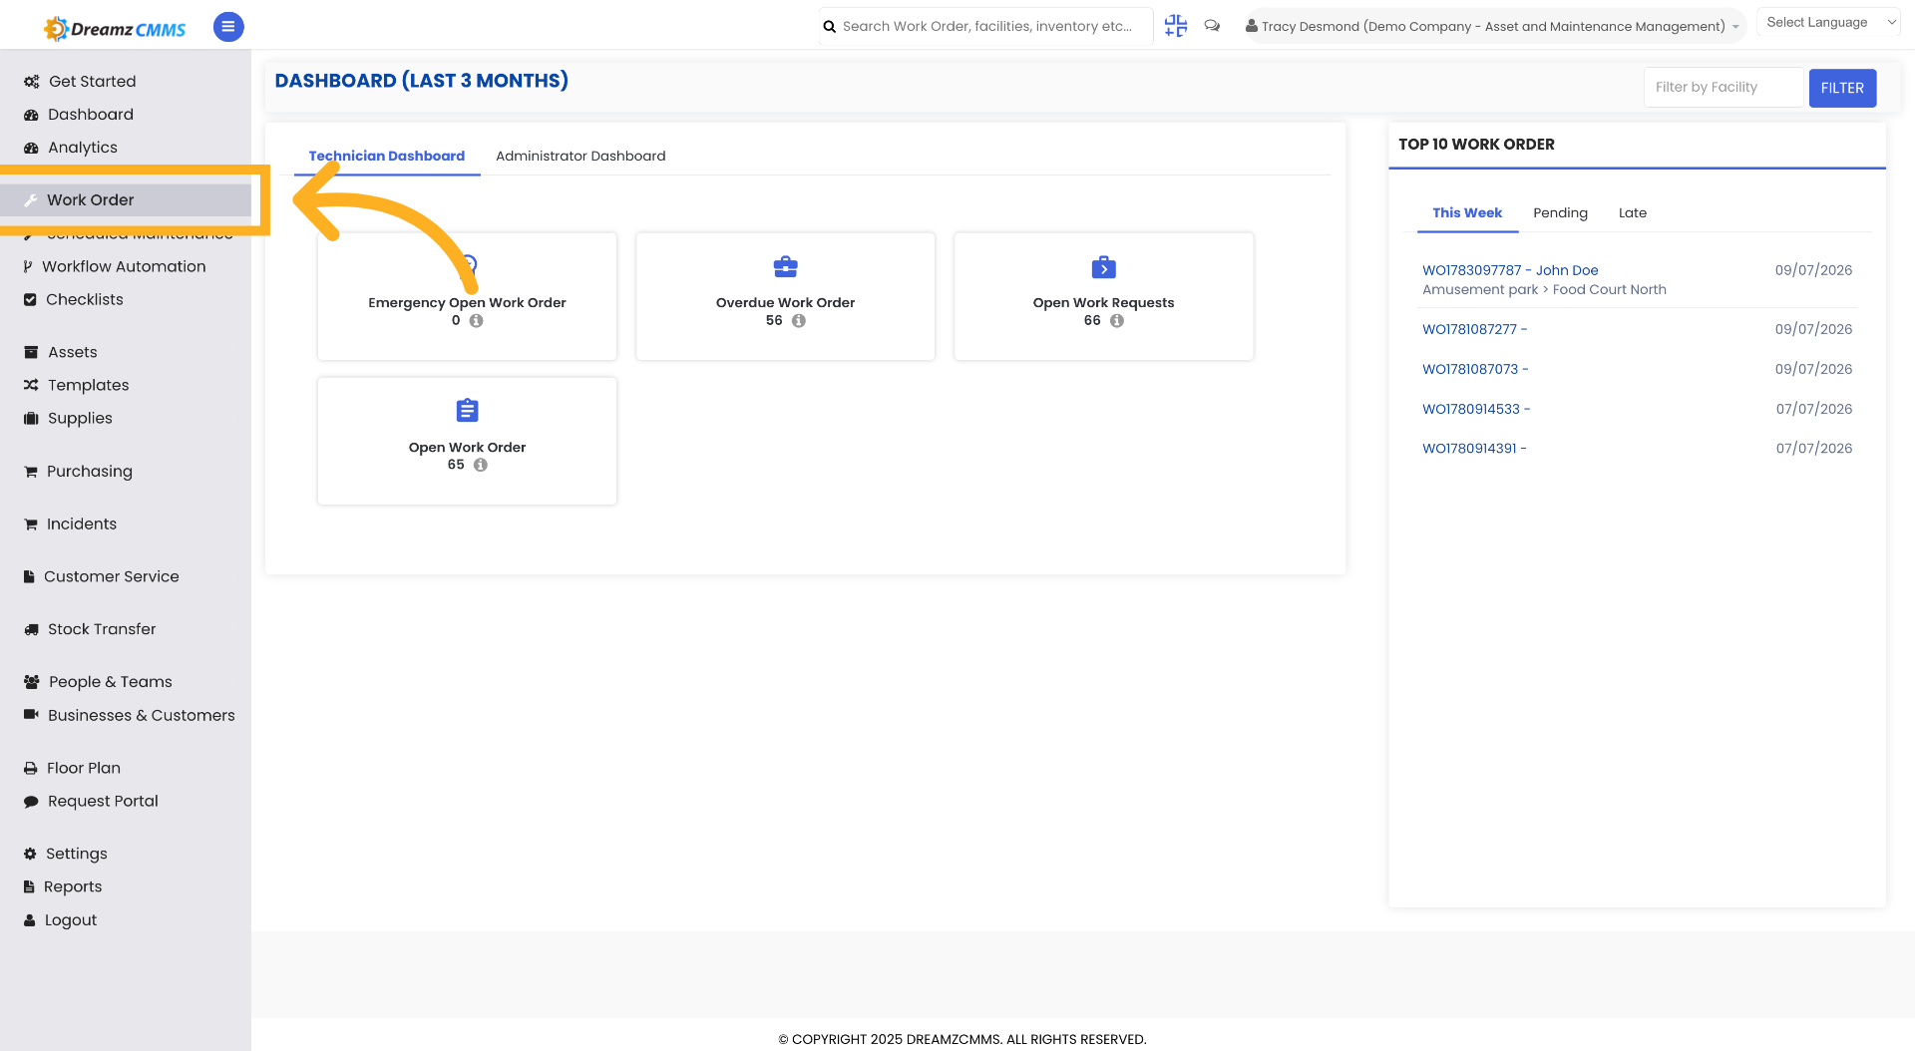Show info for Open Work Order count
The height and width of the screenshot is (1051, 1915).
click(x=480, y=465)
